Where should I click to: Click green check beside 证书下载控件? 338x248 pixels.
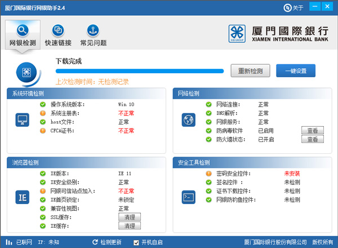(208, 191)
